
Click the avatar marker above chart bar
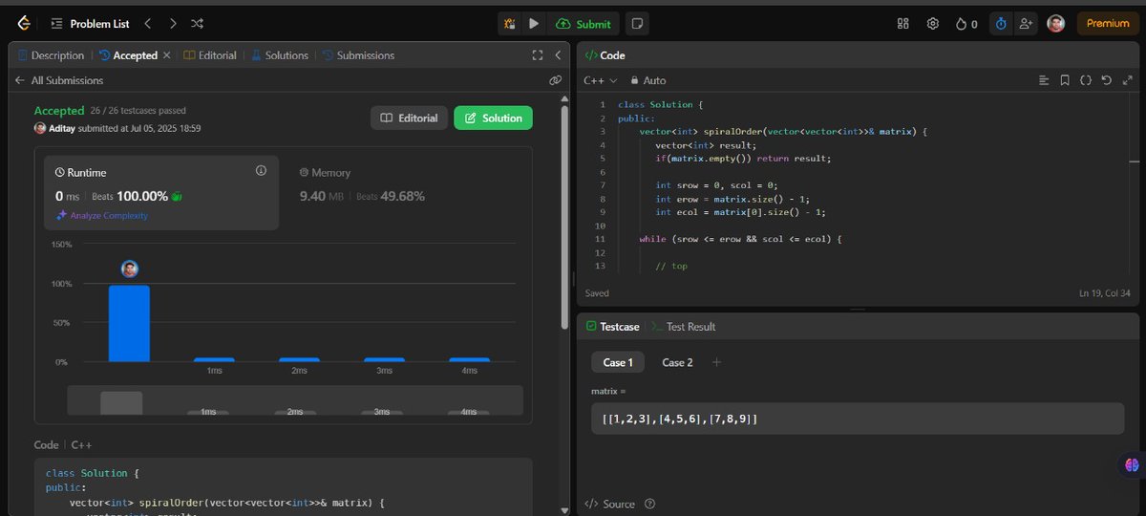click(130, 269)
